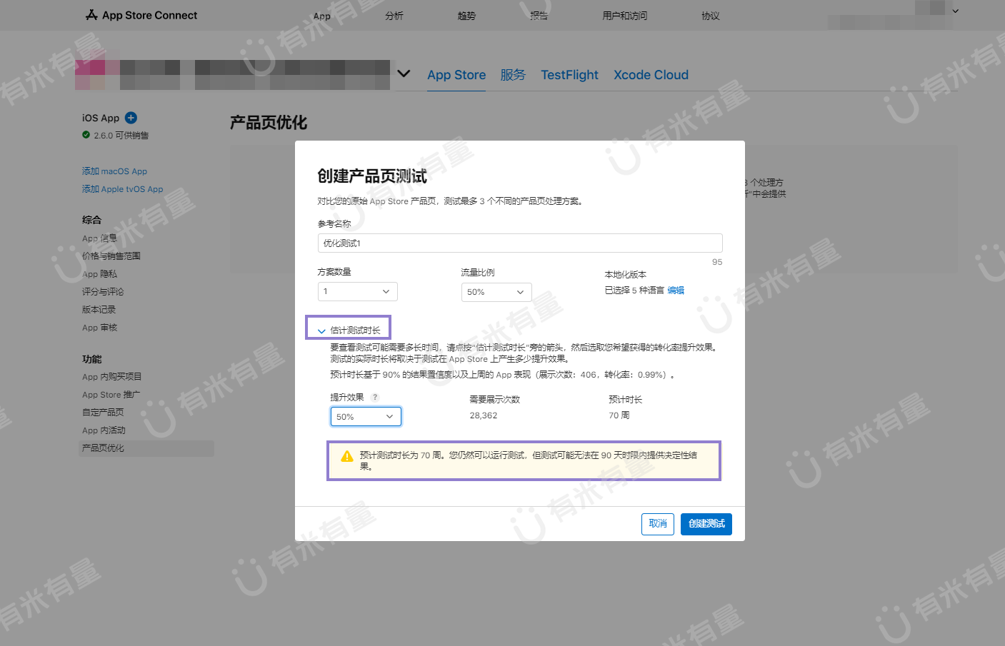This screenshot has height=646, width=1005.
Task: Click the 取消 button
Action: coord(658,524)
